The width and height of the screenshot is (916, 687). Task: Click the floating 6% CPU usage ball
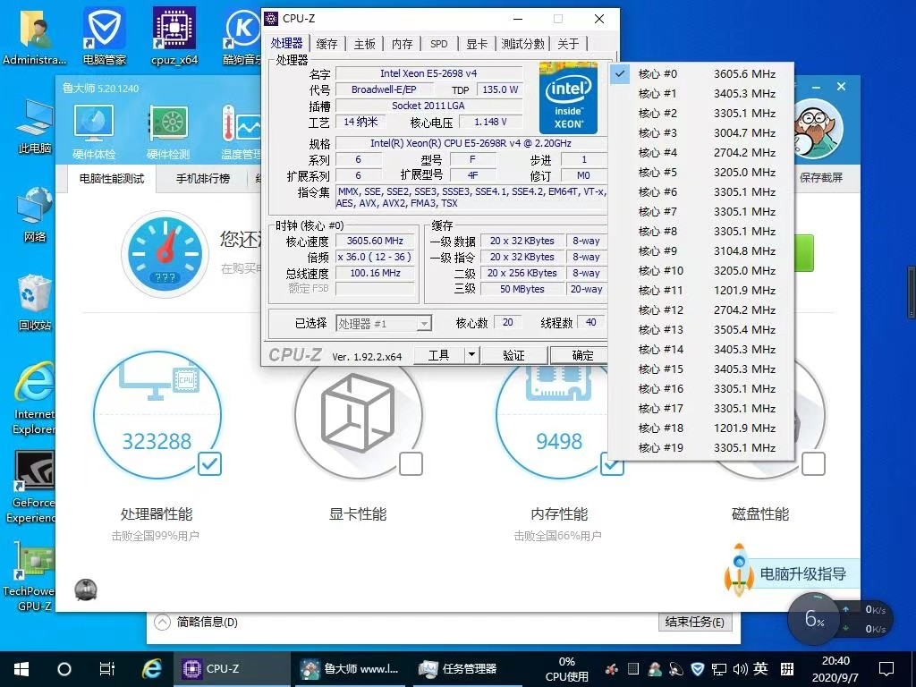(812, 619)
